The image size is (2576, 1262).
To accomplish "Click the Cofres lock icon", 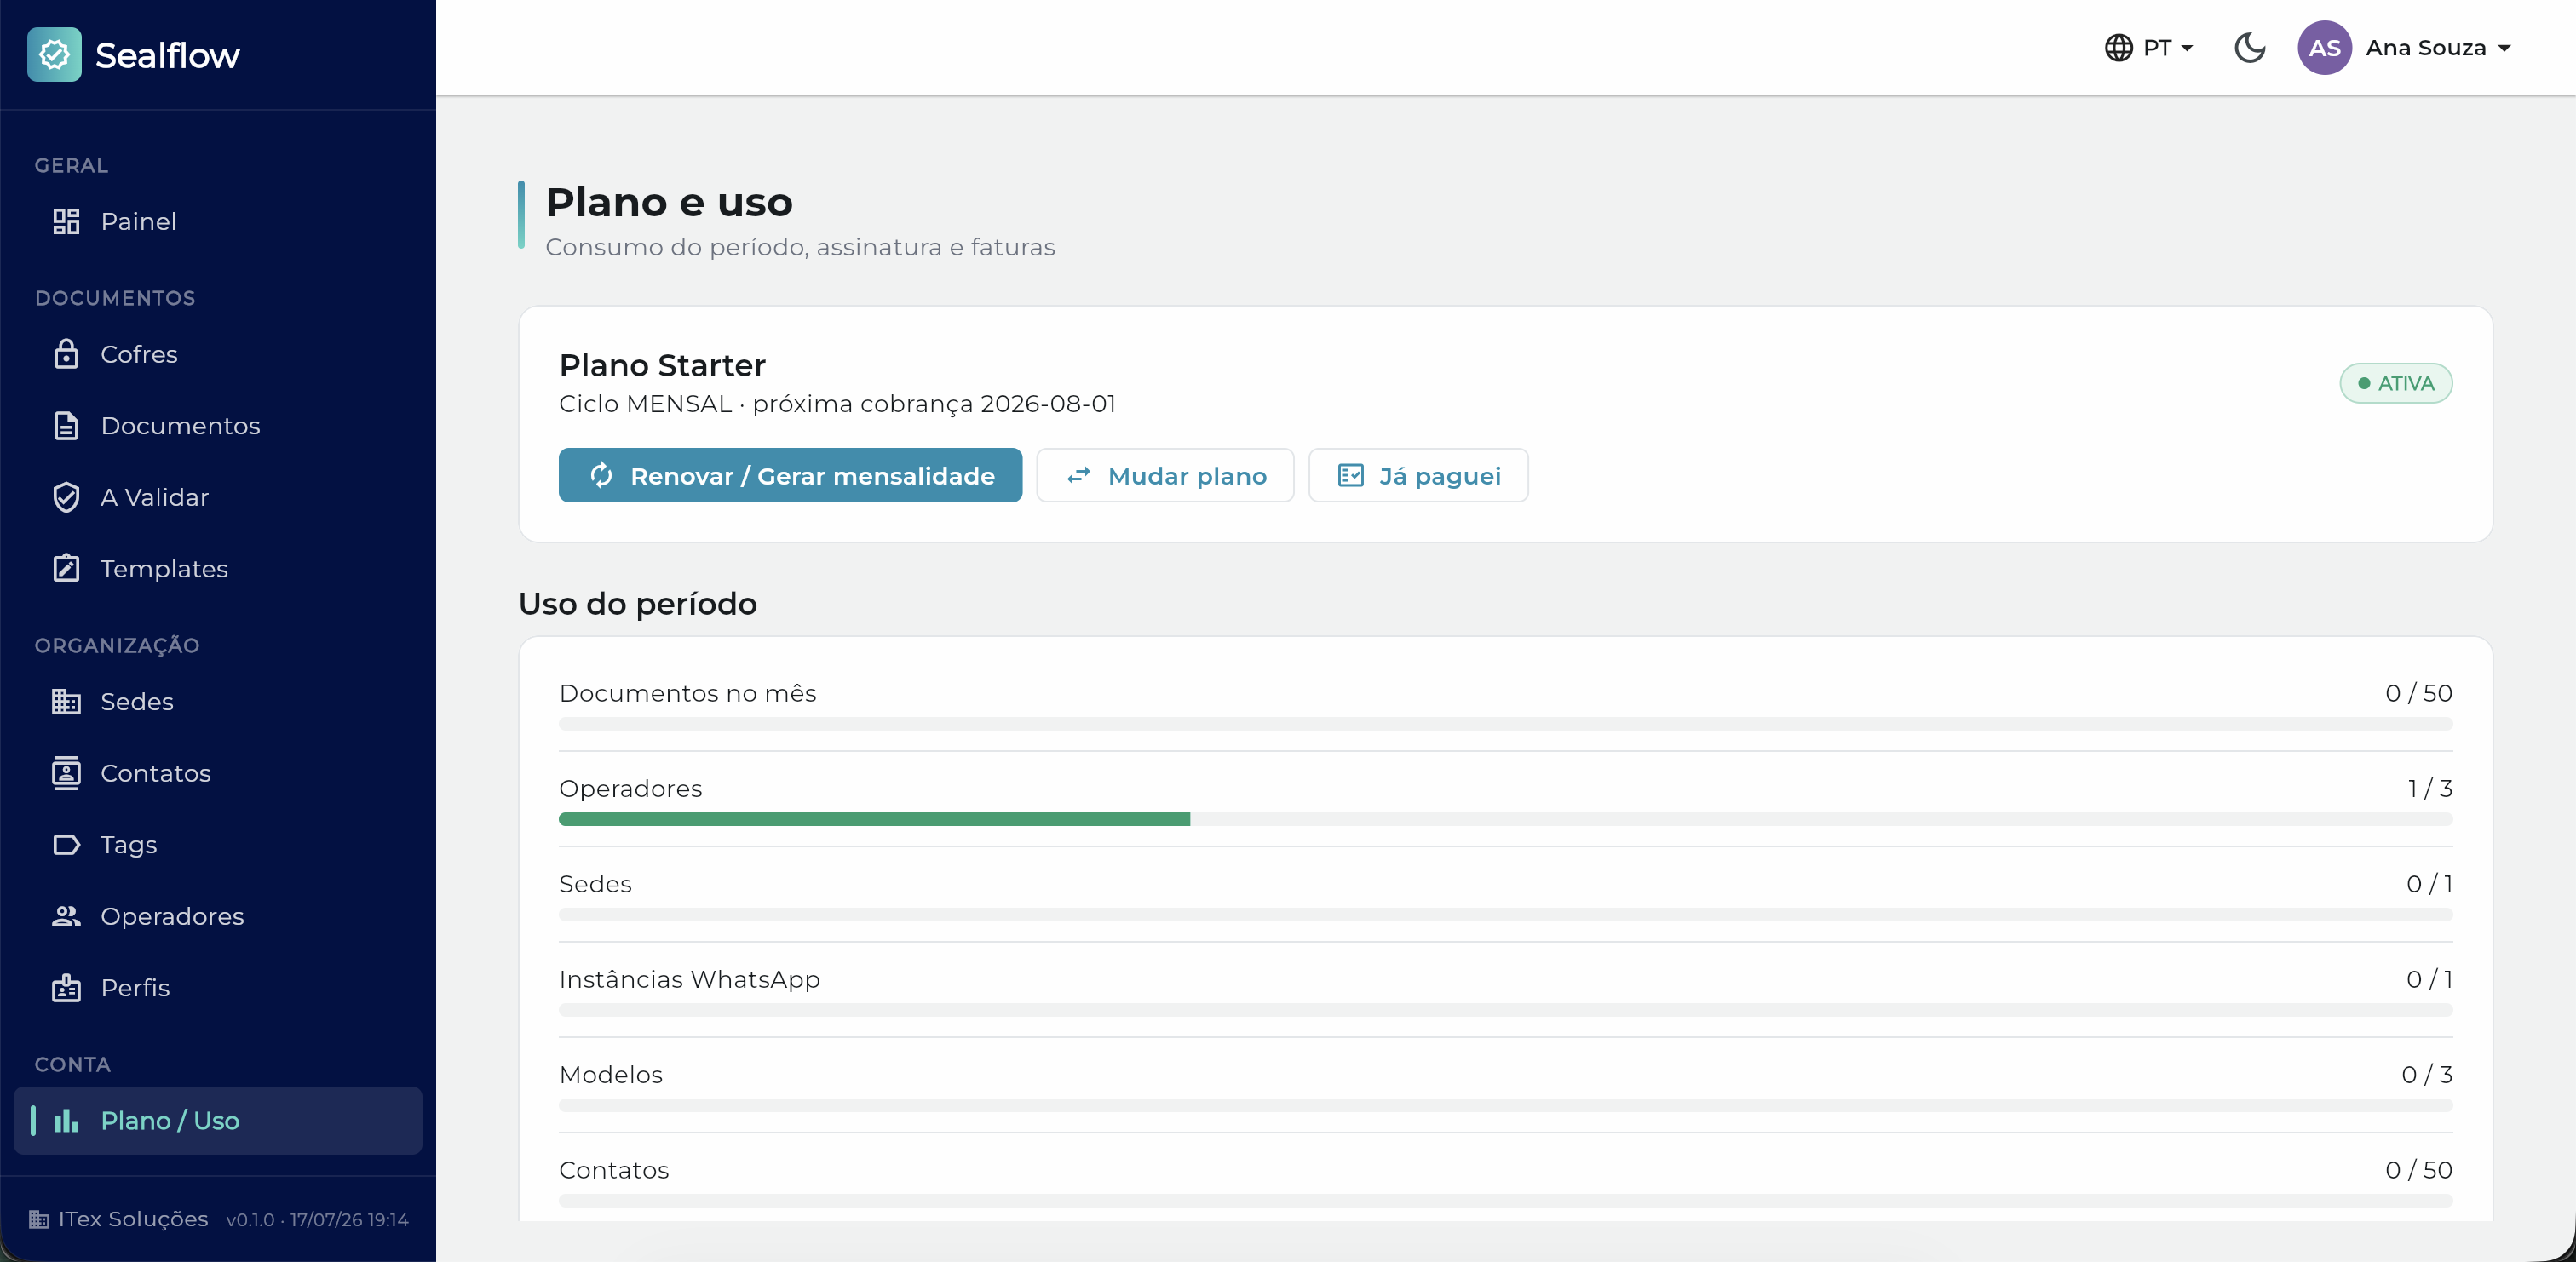I will click(x=66, y=354).
